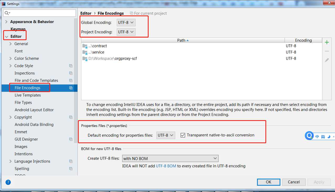Select the ...\service path row
335x192 pixels.
click(202, 52)
